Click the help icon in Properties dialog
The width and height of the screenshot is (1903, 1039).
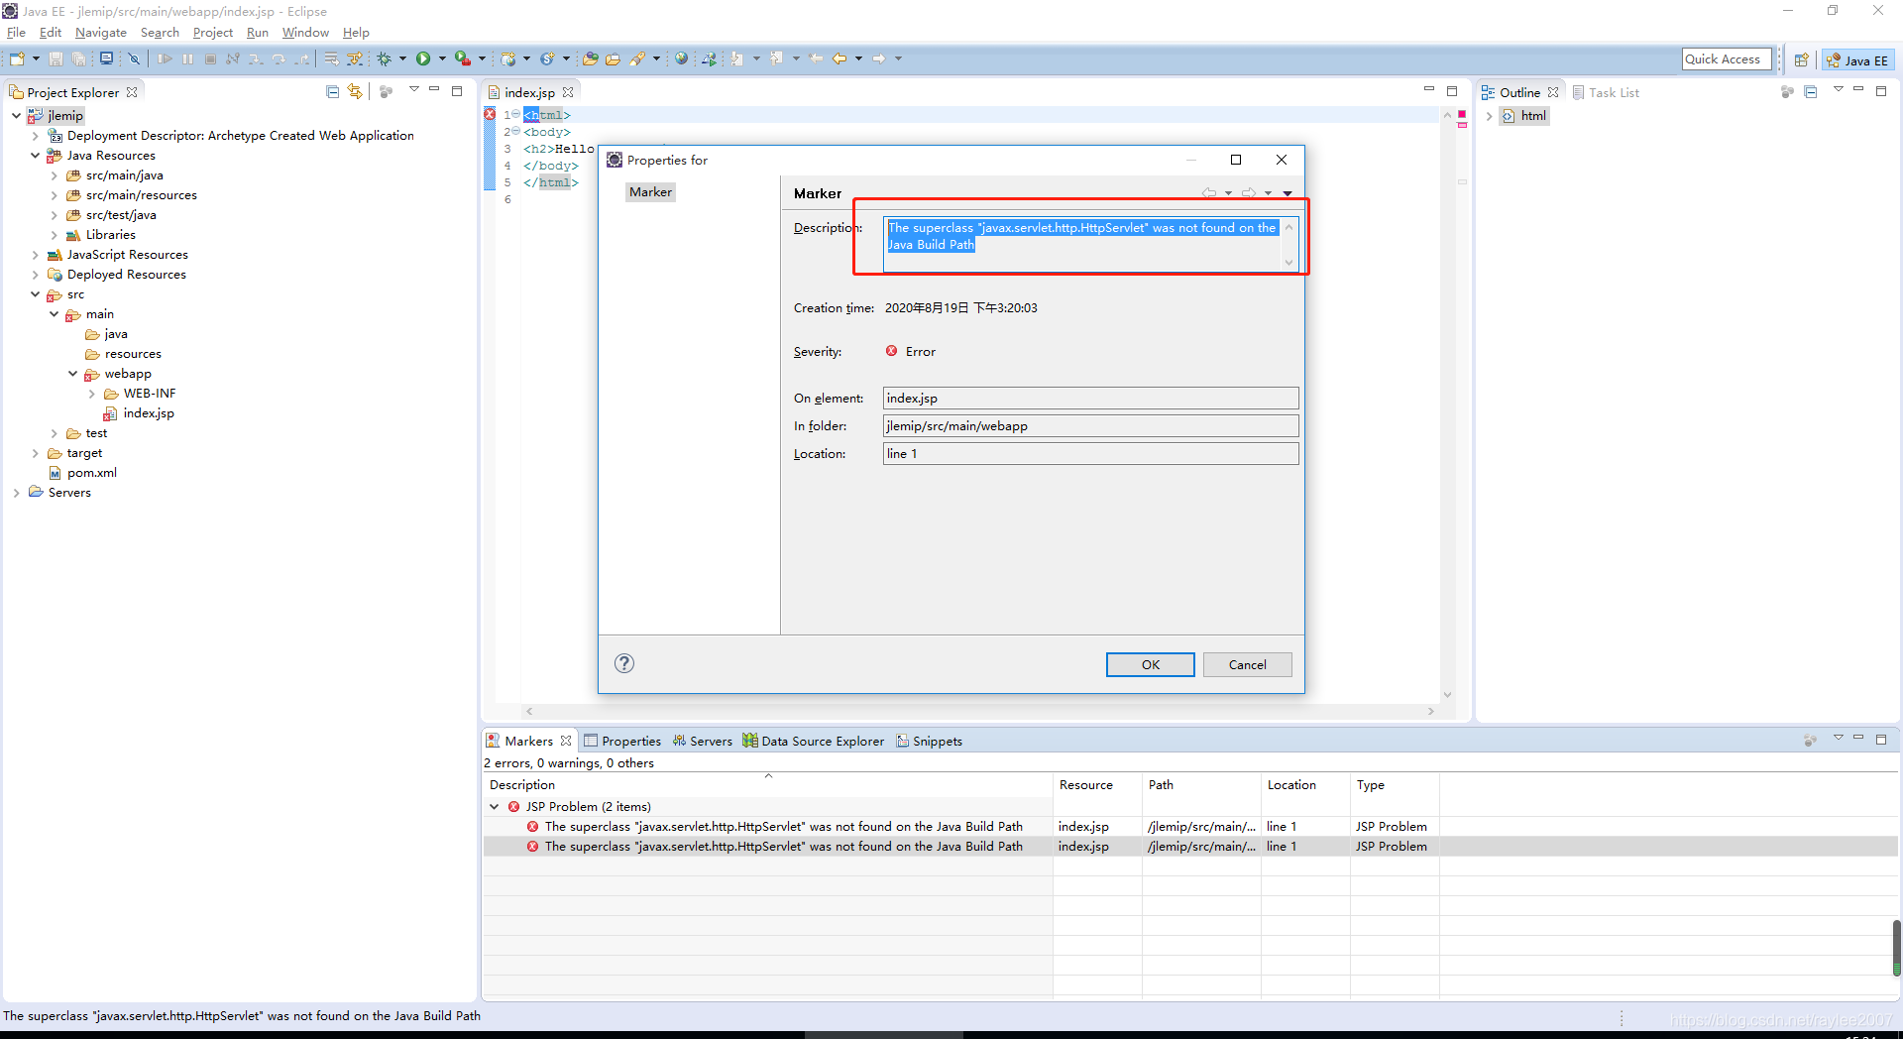[x=624, y=663]
